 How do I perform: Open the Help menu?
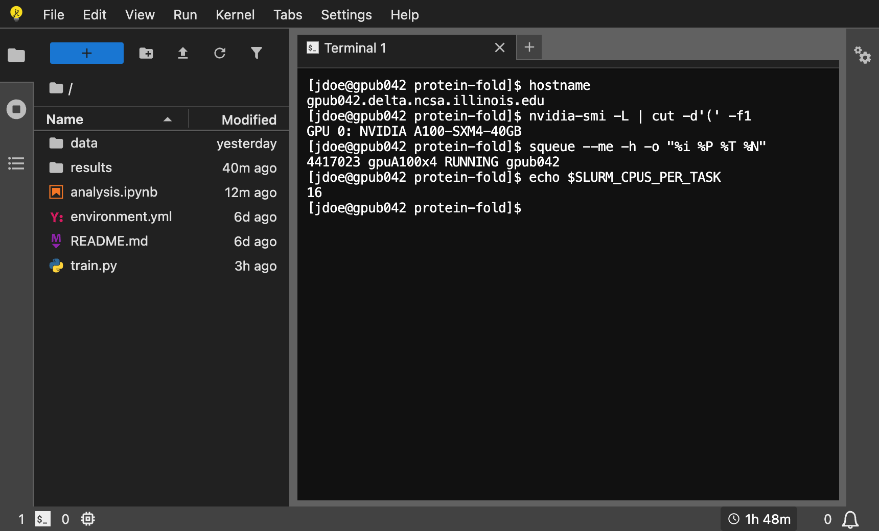pyautogui.click(x=405, y=15)
